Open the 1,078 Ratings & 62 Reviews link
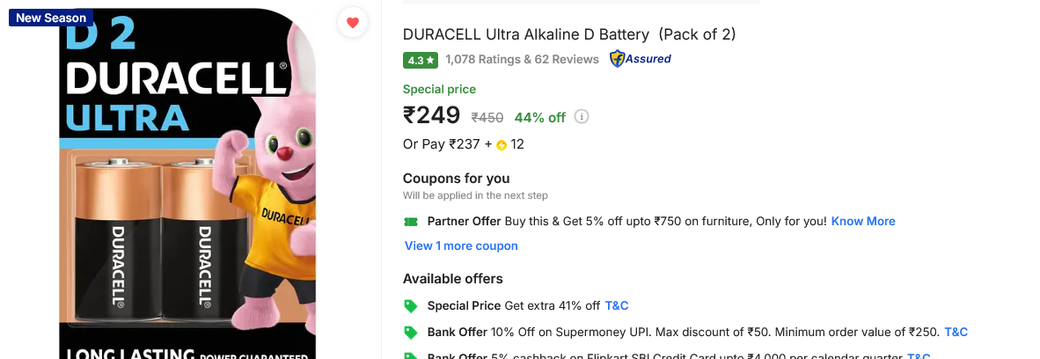Screen dimensions: 1040x359 522,60
